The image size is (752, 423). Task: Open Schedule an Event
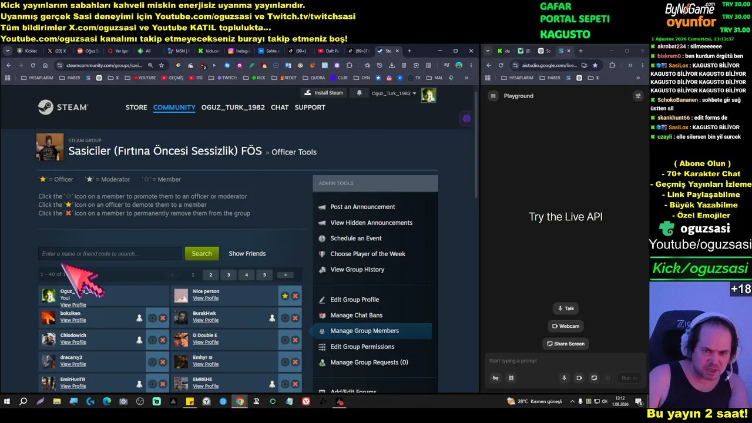(x=356, y=239)
